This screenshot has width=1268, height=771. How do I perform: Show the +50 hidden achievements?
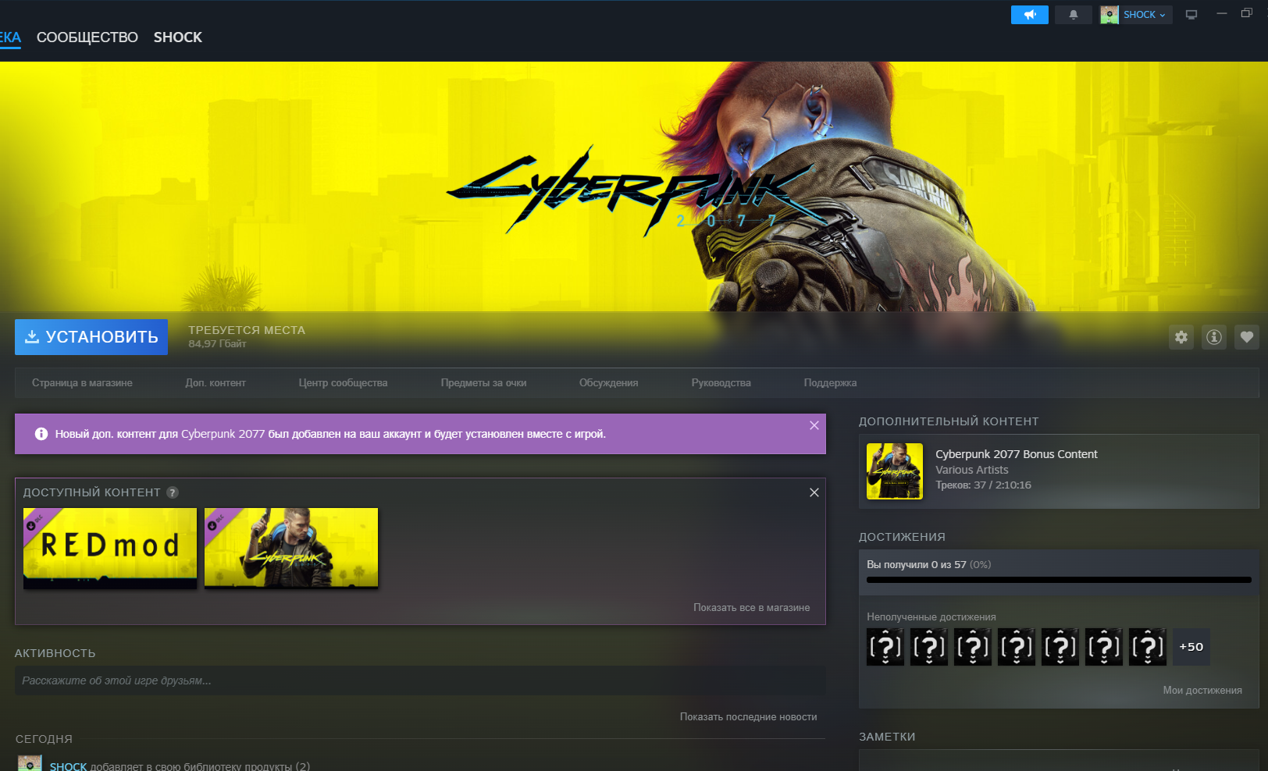(1191, 647)
